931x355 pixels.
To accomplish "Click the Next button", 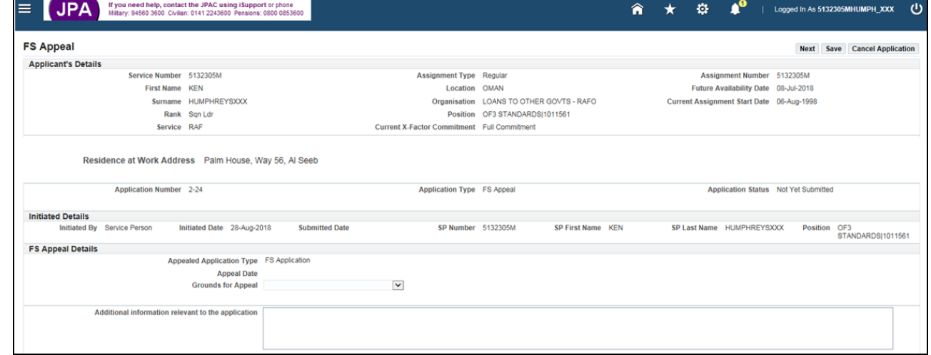I will (807, 49).
